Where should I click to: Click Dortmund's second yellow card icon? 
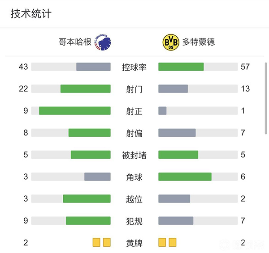(173, 243)
